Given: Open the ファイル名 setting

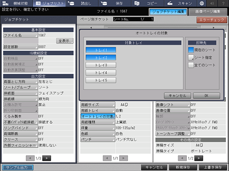Looking at the screenshot, I should pos(20,35).
